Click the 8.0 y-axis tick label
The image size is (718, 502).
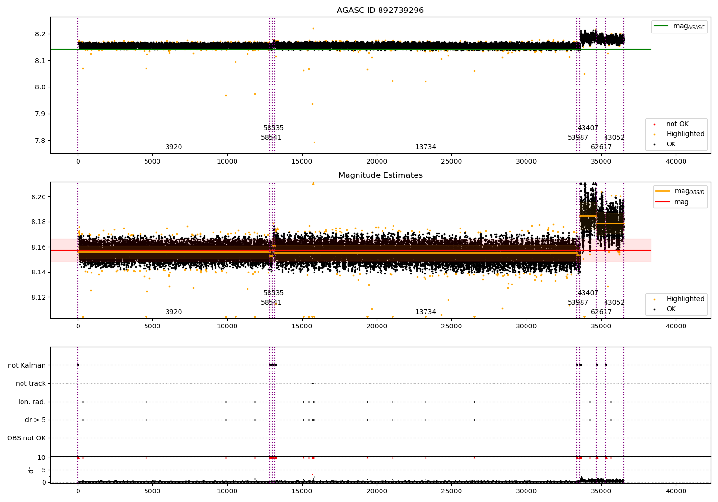point(40,87)
